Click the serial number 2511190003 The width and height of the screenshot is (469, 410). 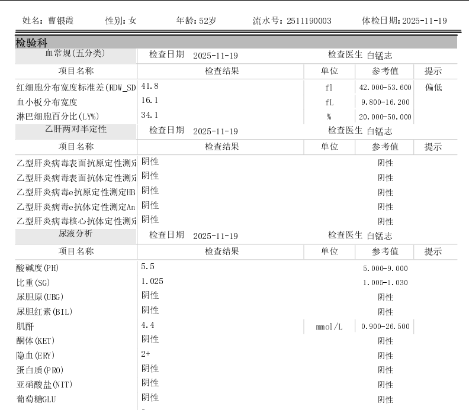[x=309, y=21]
